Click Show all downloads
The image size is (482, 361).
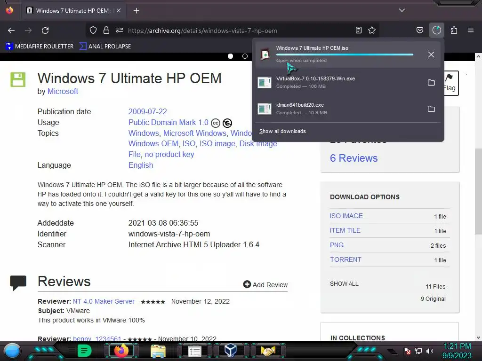pyautogui.click(x=282, y=132)
